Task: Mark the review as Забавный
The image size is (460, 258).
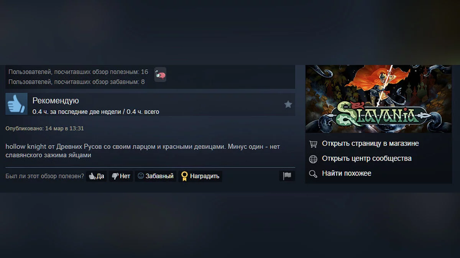Action: pos(156,176)
